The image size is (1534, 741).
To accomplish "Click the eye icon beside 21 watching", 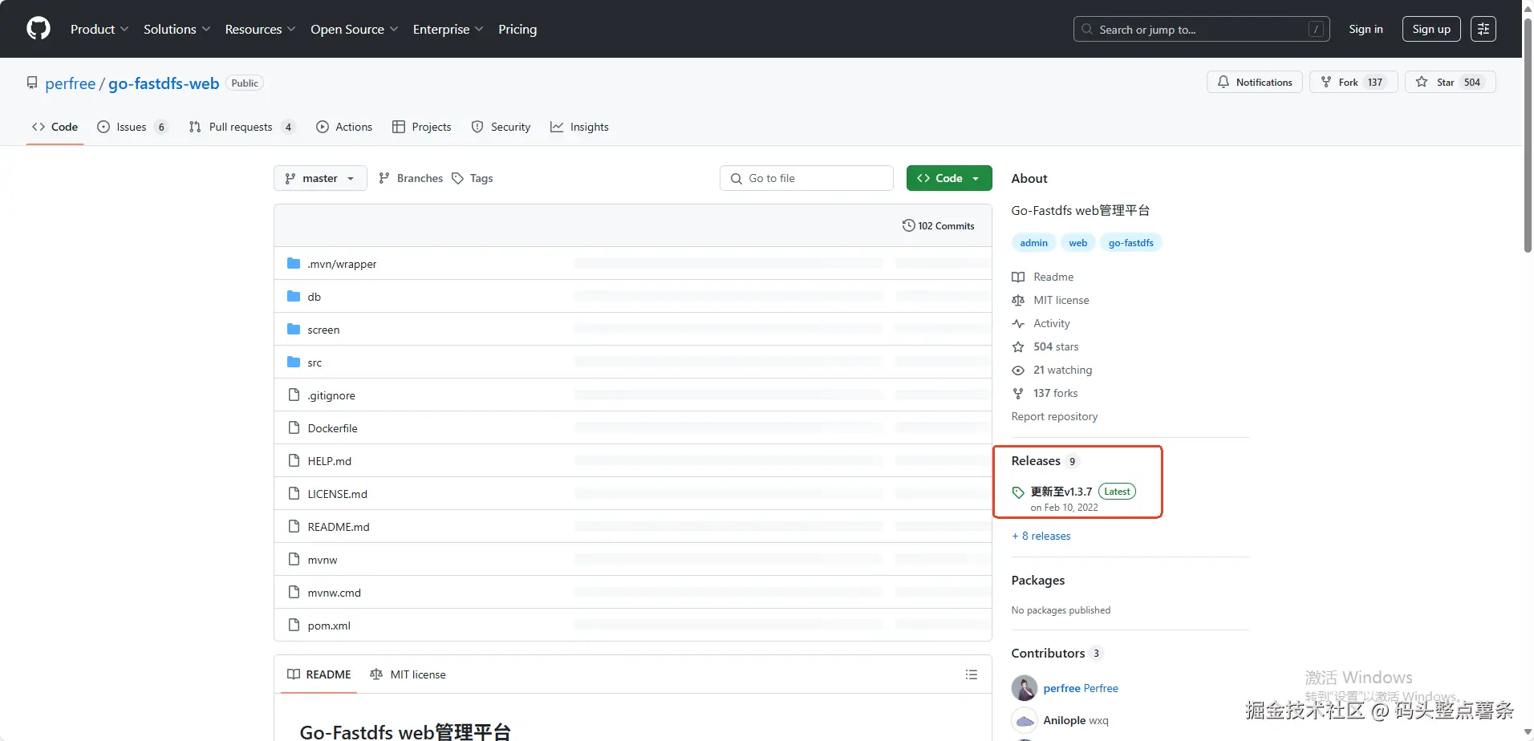I will pyautogui.click(x=1018, y=370).
